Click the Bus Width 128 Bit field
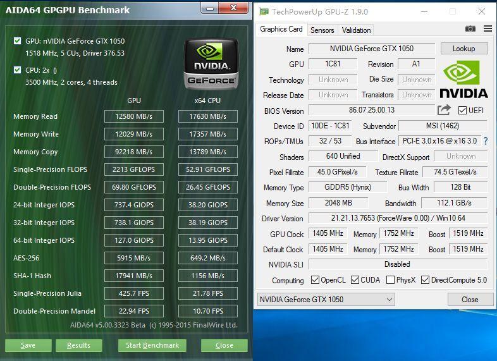Screen dimensions: 497x361 [x=460, y=187]
